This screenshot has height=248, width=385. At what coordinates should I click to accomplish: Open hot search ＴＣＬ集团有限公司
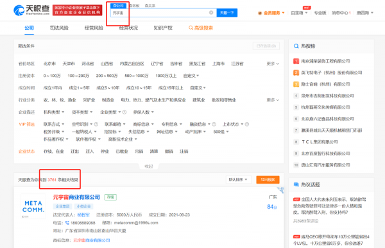(320, 142)
